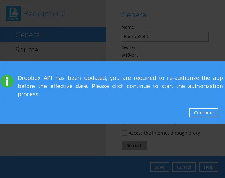Click the Name field label
The width and height of the screenshot is (225, 178).
coord(128,27)
